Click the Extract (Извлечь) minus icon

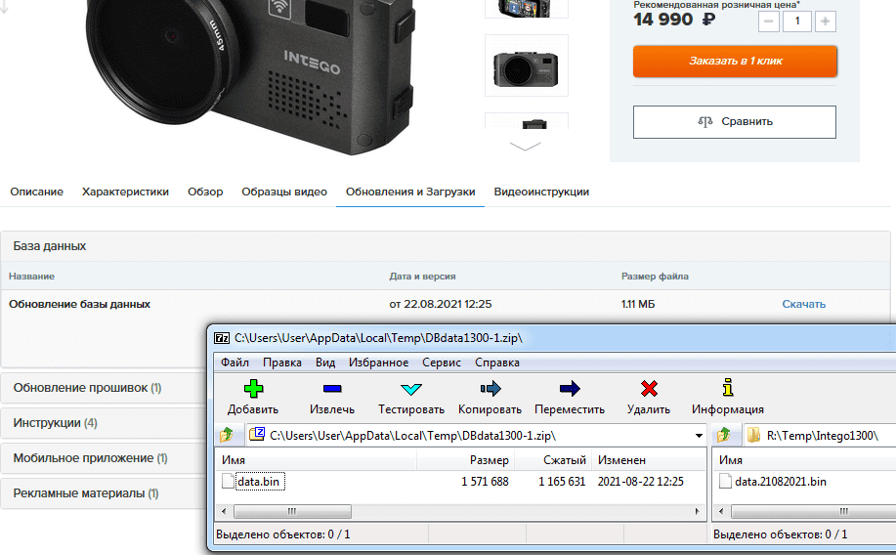click(332, 389)
